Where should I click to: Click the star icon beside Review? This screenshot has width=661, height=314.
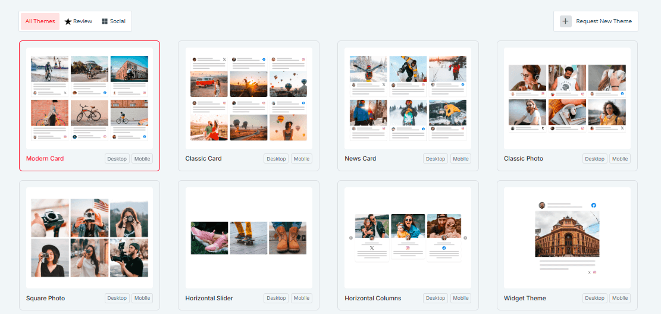(x=68, y=21)
